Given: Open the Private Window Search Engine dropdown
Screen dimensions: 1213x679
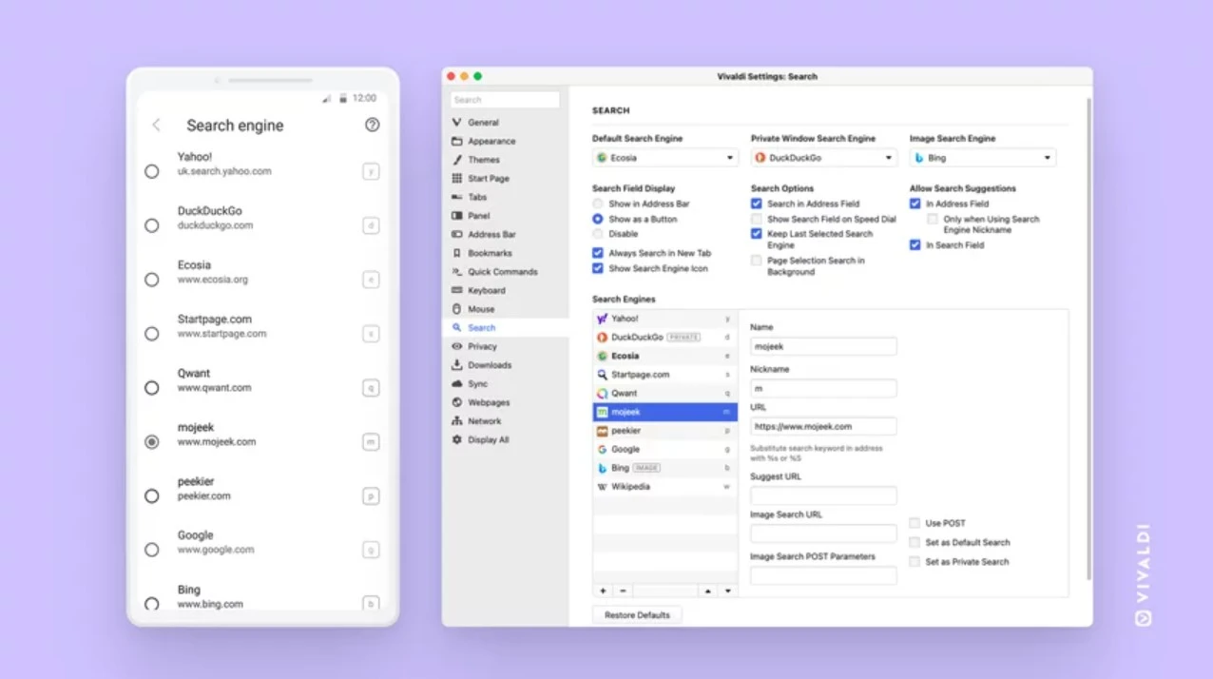Looking at the screenshot, I should pyautogui.click(x=823, y=158).
